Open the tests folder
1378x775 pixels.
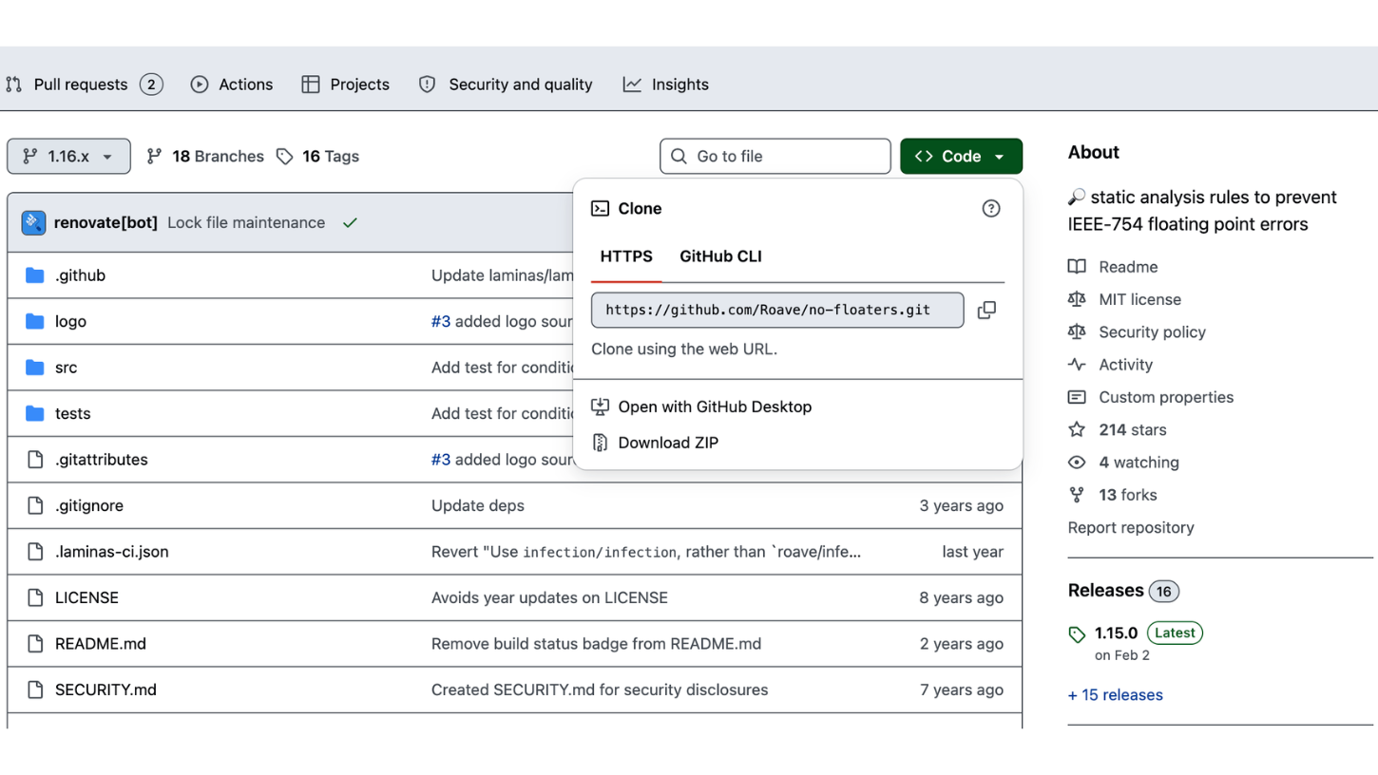point(72,414)
